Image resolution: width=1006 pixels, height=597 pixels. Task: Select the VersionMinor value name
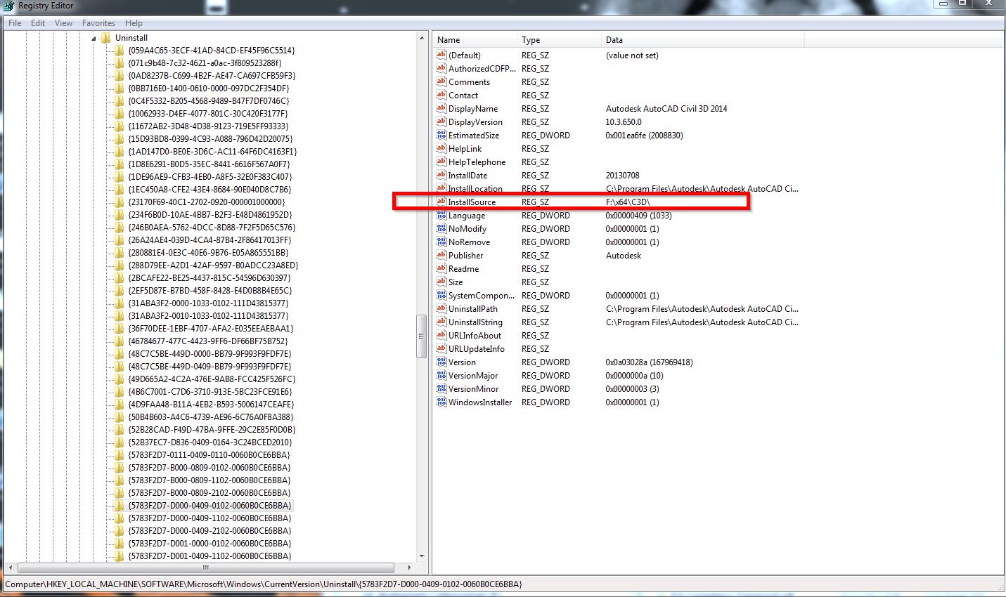[473, 389]
